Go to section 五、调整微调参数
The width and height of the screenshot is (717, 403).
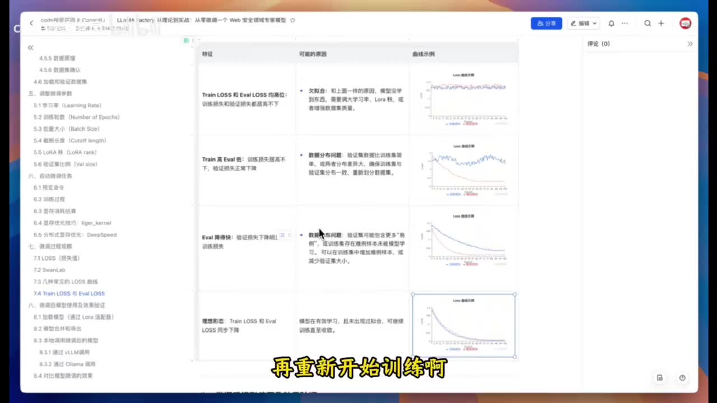50,93
